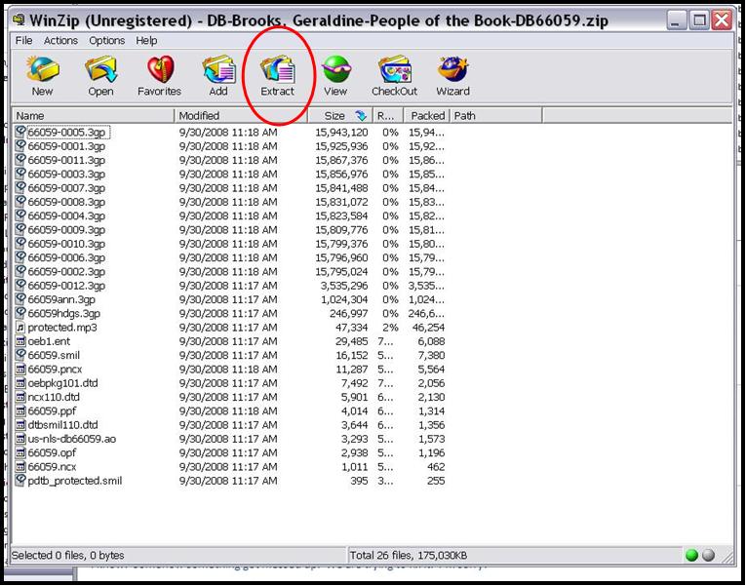Sort by the Size column header
Screen dimensions: 746x586
[x=339, y=116]
